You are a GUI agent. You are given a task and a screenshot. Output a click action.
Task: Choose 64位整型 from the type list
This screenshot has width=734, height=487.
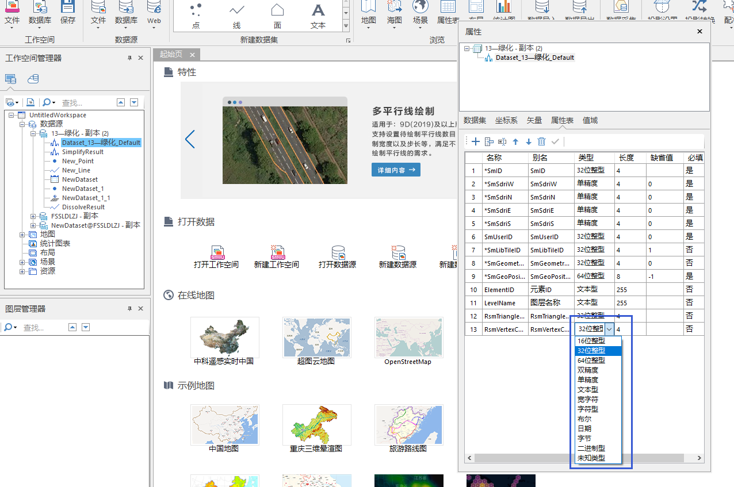click(x=598, y=361)
